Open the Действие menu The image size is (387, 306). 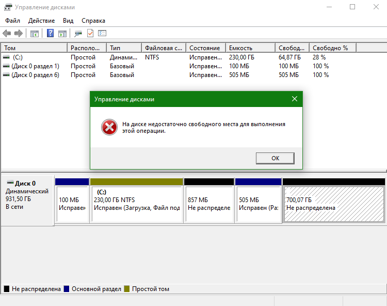pos(42,21)
